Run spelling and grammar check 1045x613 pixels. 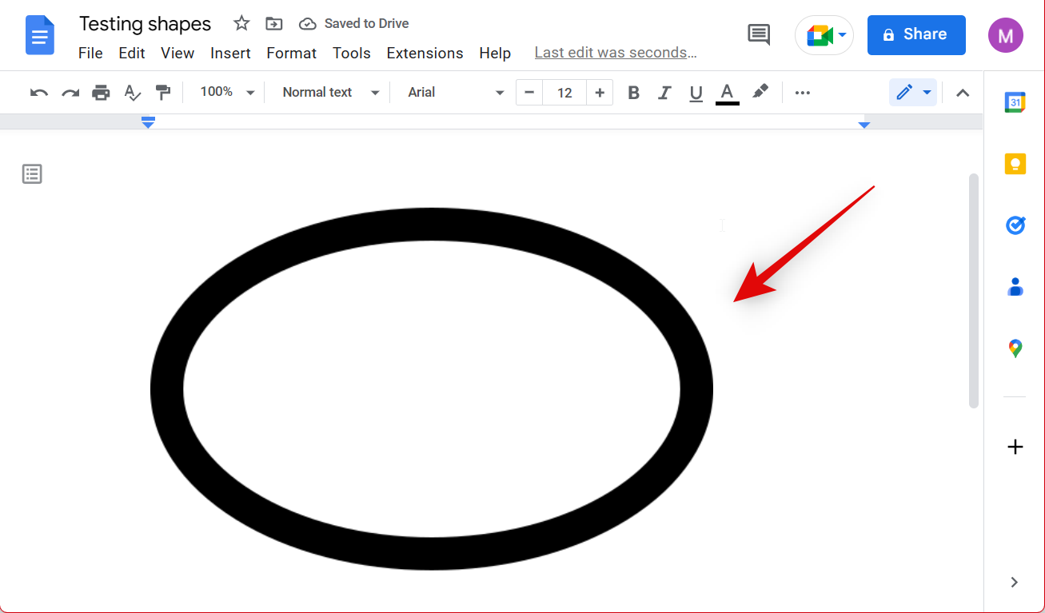[133, 93]
